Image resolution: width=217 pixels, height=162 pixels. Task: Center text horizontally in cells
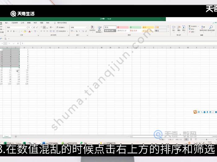44,31
